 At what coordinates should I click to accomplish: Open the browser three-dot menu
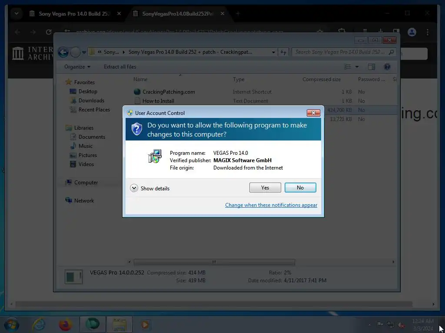[x=428, y=32]
